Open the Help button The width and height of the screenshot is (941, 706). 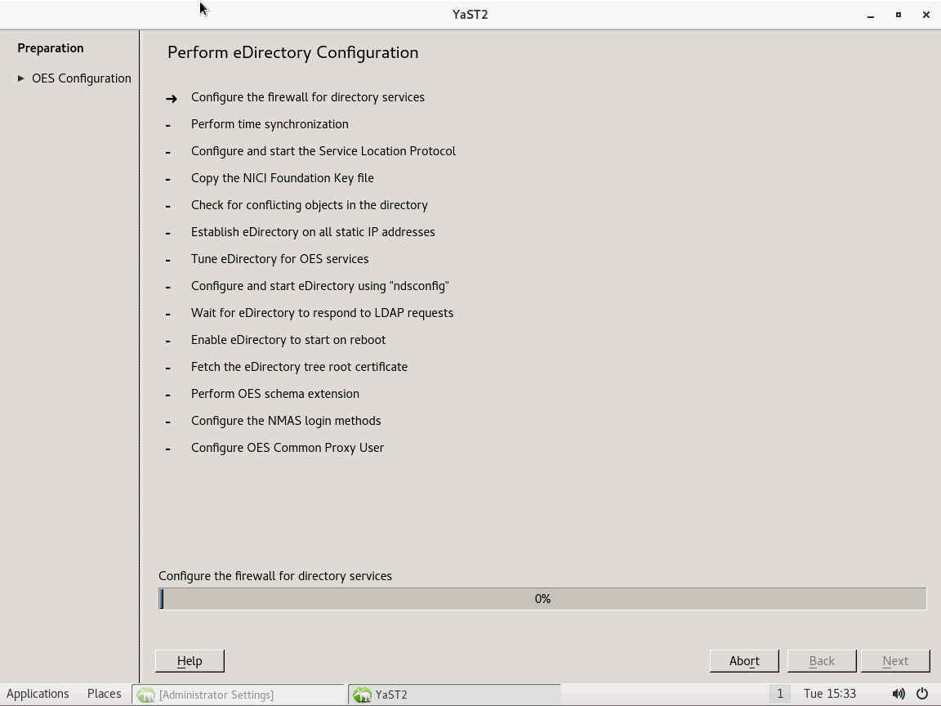click(190, 660)
